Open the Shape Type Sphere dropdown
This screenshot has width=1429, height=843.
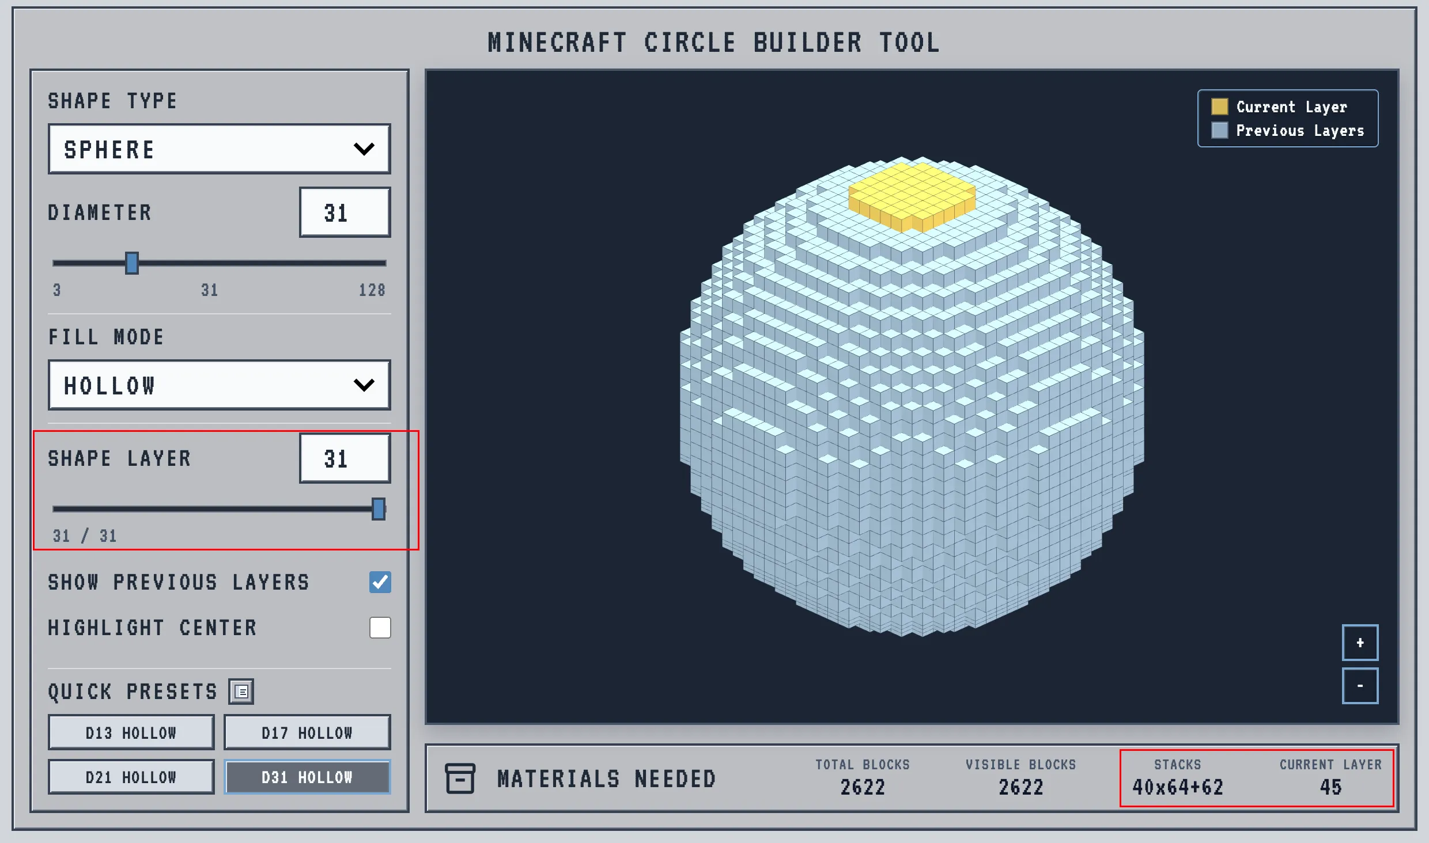(220, 149)
